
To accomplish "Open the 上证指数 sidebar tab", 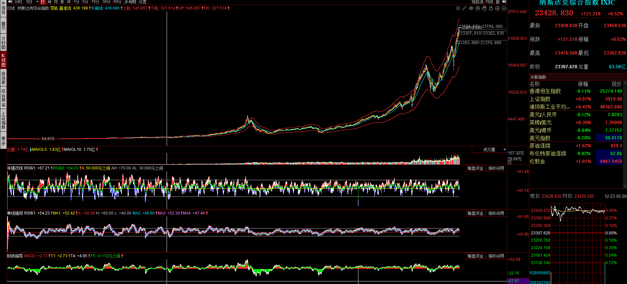I will [3, 120].
